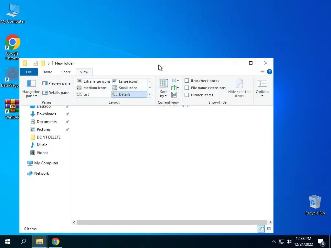This screenshot has width=331, height=248.
Task: Open Videos in navigation pane
Action: [42, 153]
